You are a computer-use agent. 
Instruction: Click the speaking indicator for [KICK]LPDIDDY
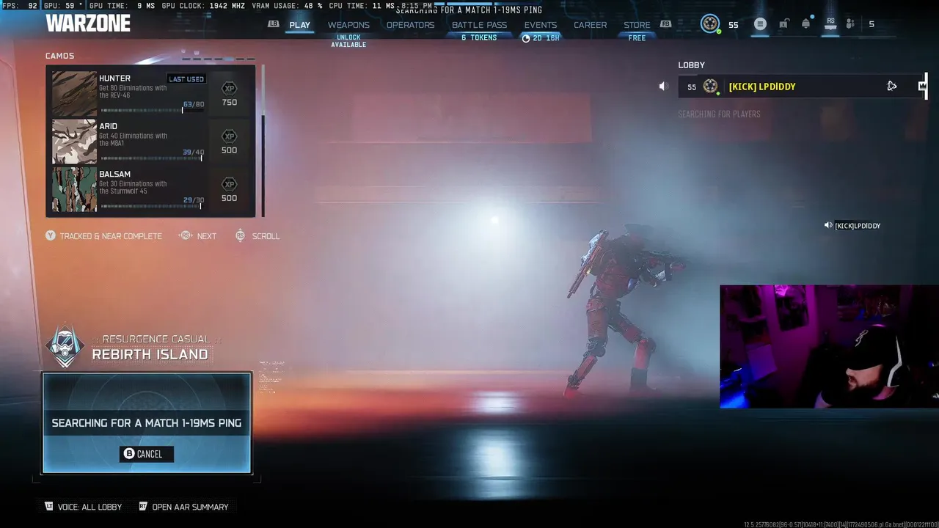827,226
